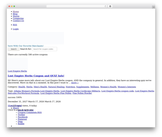
Task: Open the Wellness category link
Action: 95,87
